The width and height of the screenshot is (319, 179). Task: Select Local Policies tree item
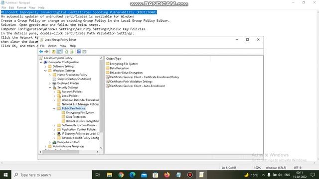tap(70, 96)
